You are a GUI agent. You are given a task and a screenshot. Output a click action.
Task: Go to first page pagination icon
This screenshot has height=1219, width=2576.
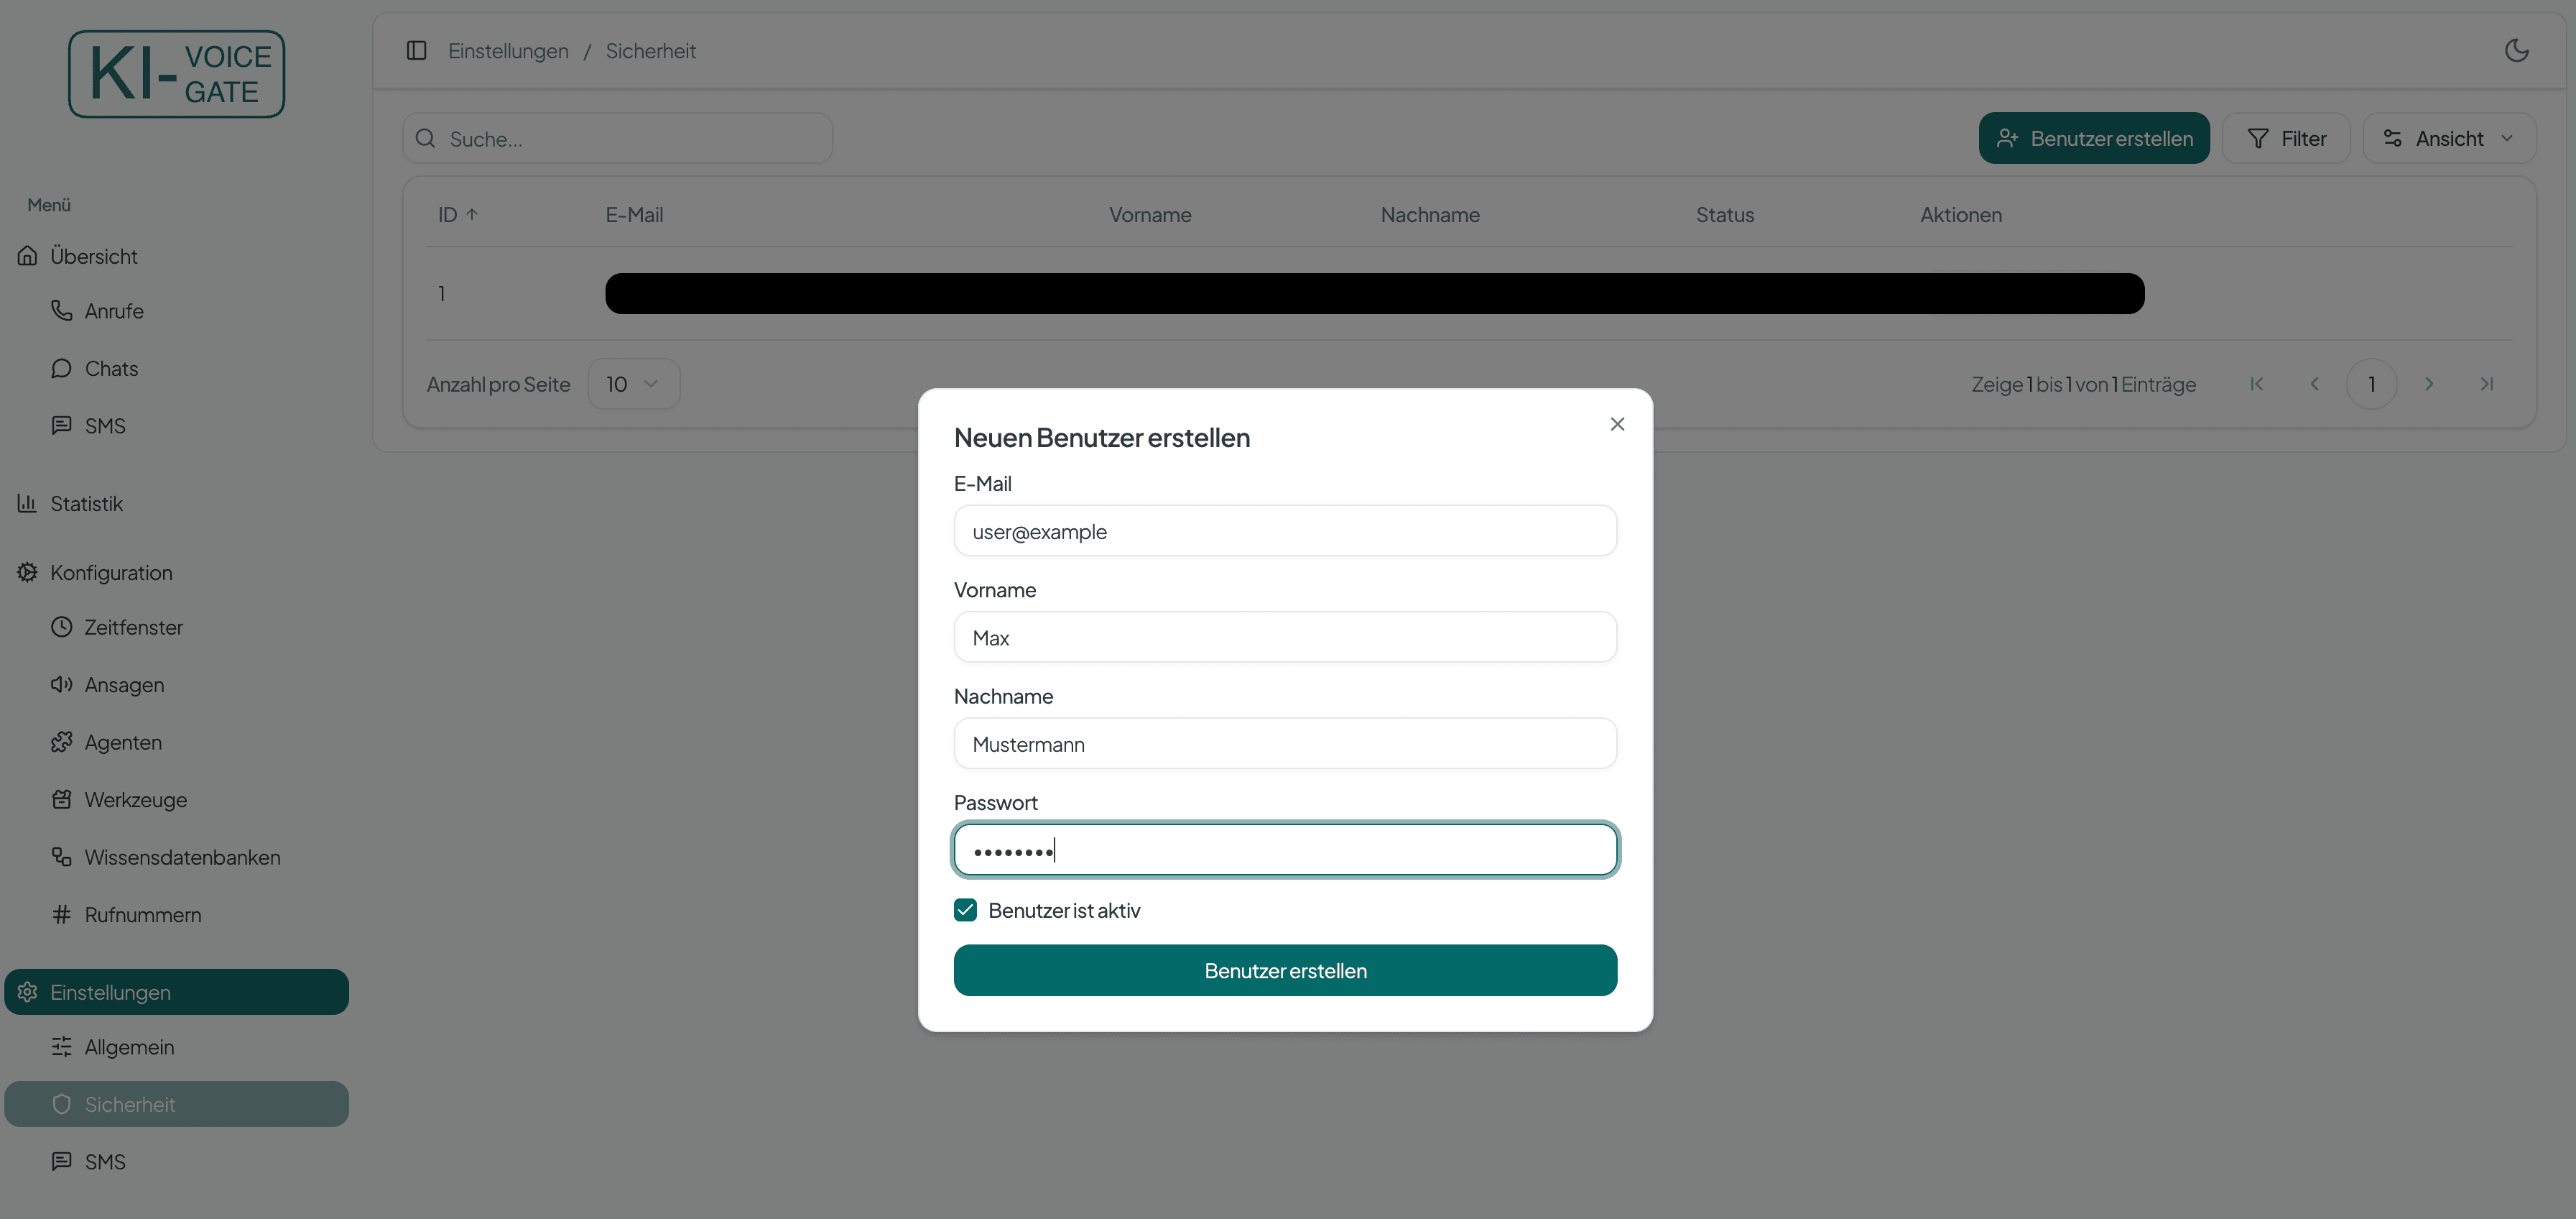tap(2256, 385)
